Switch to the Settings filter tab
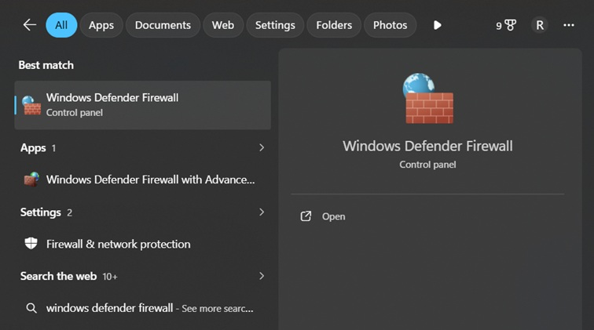Screen dimensions: 594x330 pyautogui.click(x=275, y=25)
